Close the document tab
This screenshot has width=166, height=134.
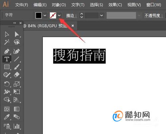(x=73, y=26)
